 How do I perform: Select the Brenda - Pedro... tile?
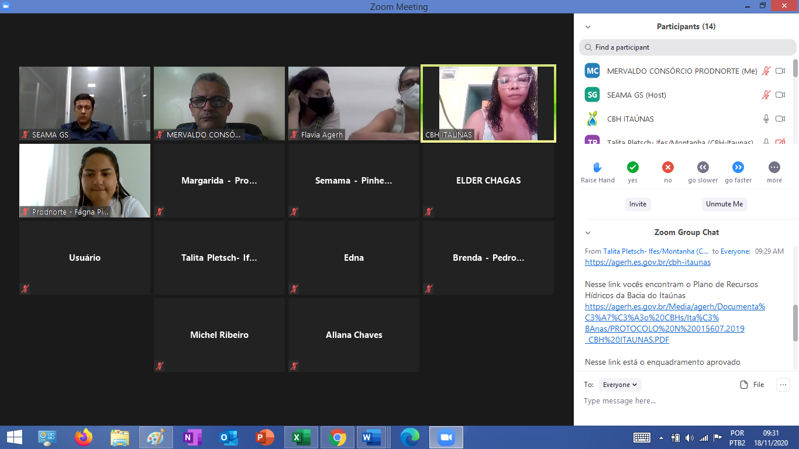pyautogui.click(x=488, y=258)
